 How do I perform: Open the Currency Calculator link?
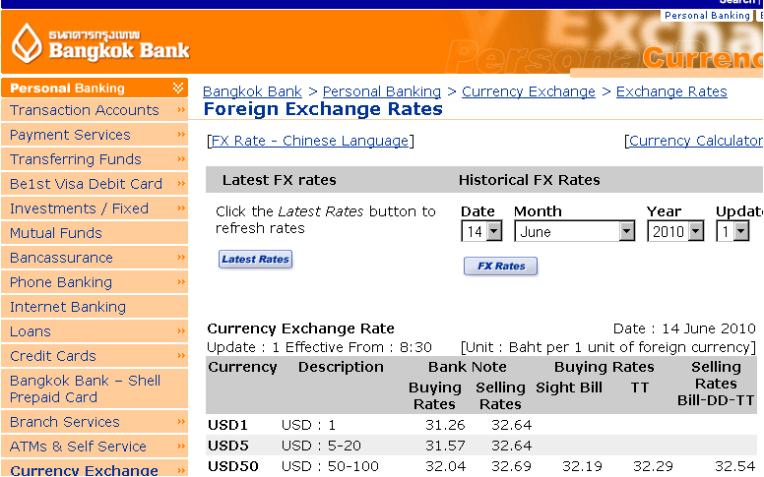(696, 141)
